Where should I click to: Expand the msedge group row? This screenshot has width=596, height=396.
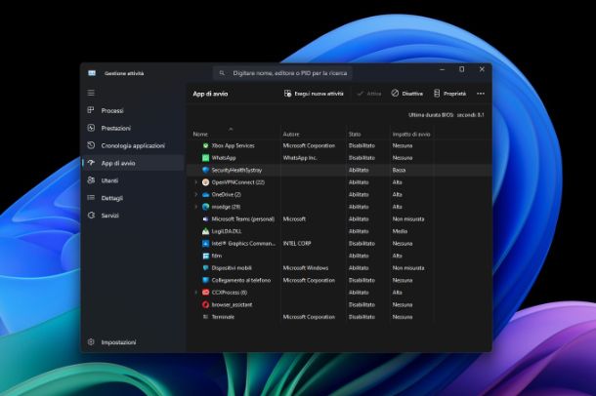click(x=196, y=207)
